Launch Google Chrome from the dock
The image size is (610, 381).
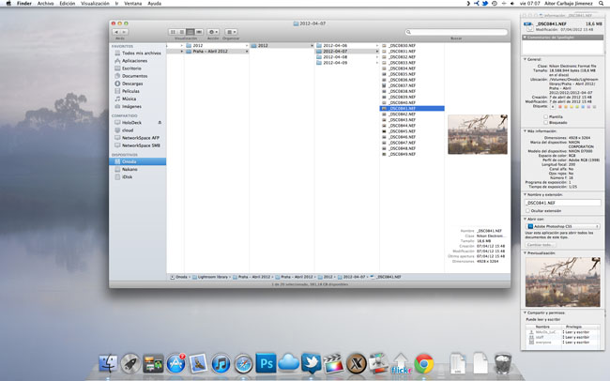pyautogui.click(x=424, y=363)
